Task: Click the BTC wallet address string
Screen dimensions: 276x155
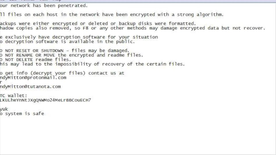Action: 46,100
